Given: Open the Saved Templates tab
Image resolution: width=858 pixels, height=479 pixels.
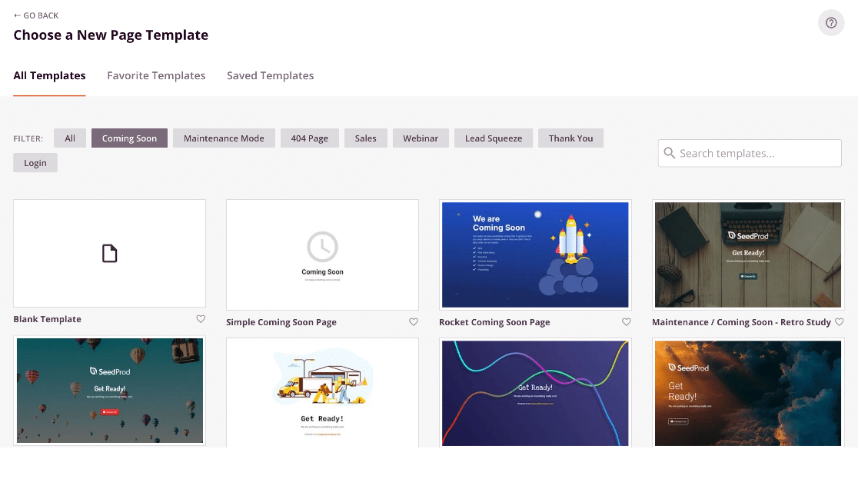Looking at the screenshot, I should point(270,75).
